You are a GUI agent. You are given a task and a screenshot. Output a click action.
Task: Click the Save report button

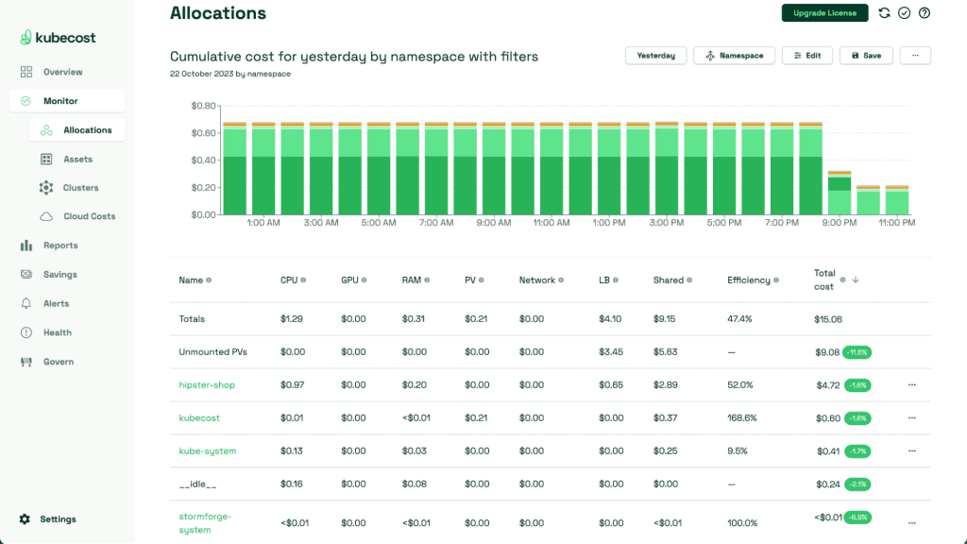point(866,56)
